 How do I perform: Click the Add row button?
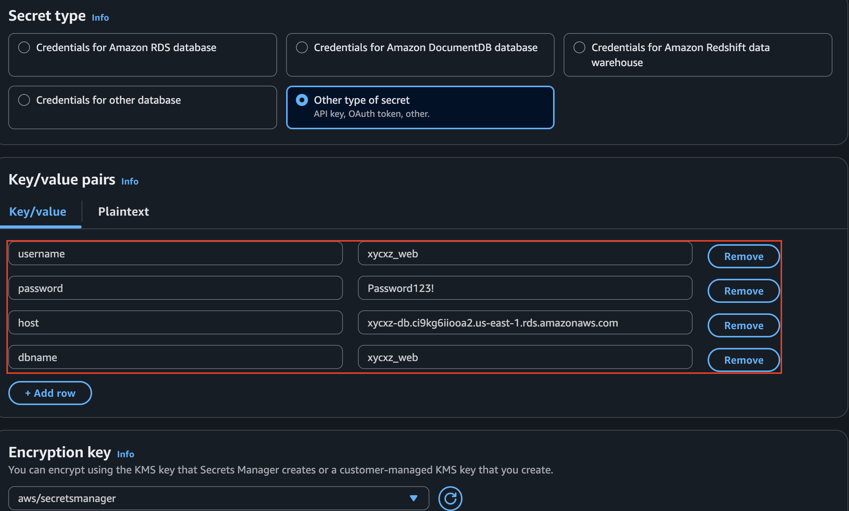(x=50, y=393)
